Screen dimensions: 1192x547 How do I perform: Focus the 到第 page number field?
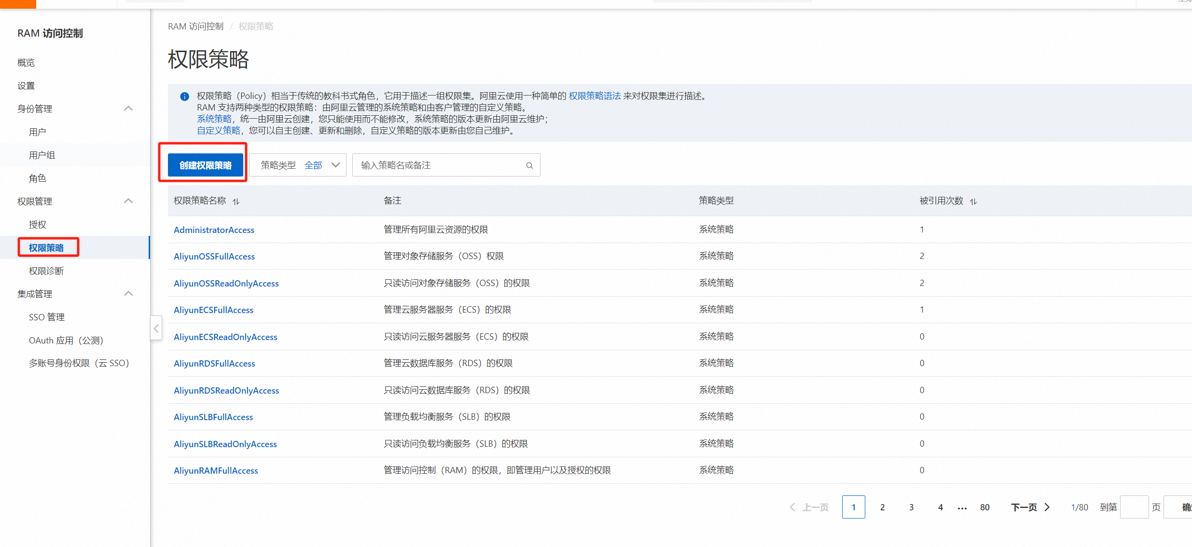[x=1134, y=507]
